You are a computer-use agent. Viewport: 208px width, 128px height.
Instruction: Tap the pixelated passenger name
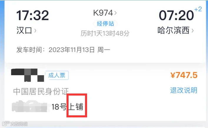[28, 75]
